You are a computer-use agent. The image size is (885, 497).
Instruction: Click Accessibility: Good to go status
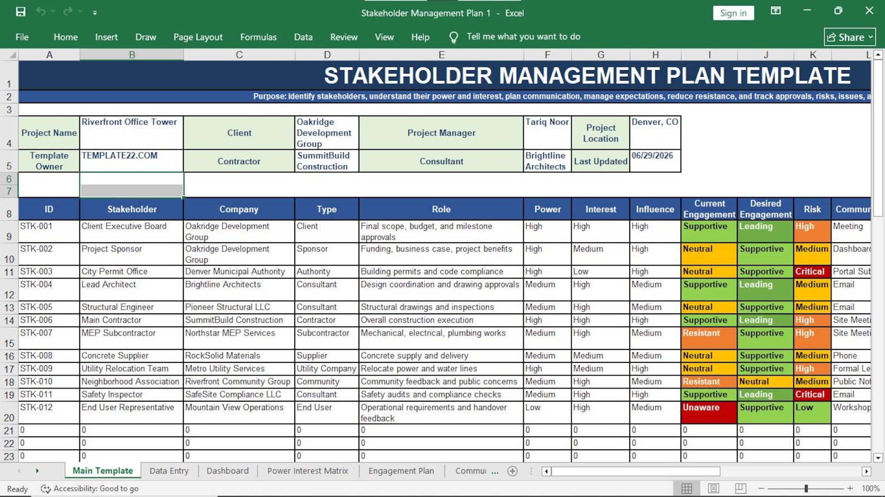coord(90,489)
